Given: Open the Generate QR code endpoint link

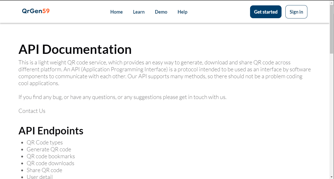Looking at the screenshot, I should tap(49, 149).
